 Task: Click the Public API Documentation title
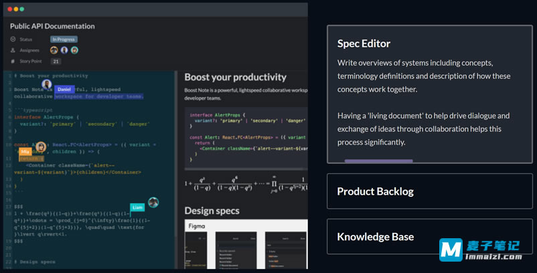tap(52, 26)
